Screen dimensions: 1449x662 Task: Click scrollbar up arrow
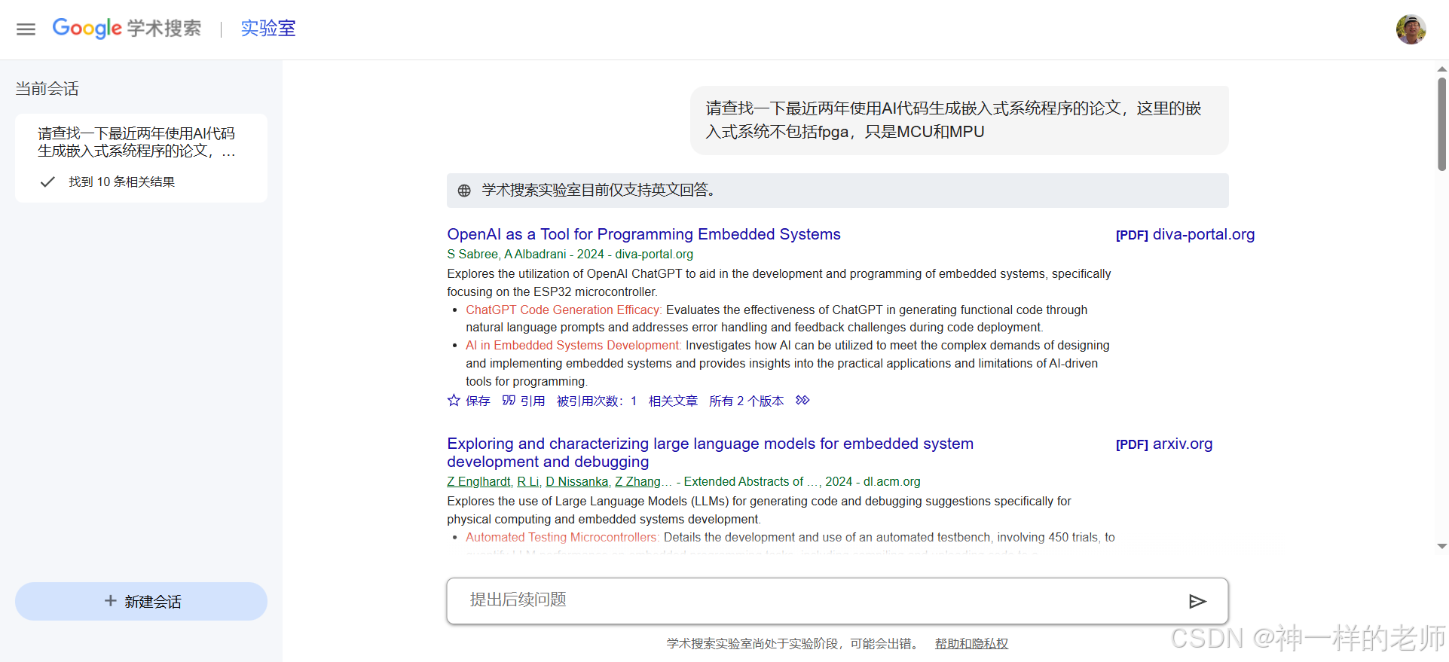(x=1441, y=69)
